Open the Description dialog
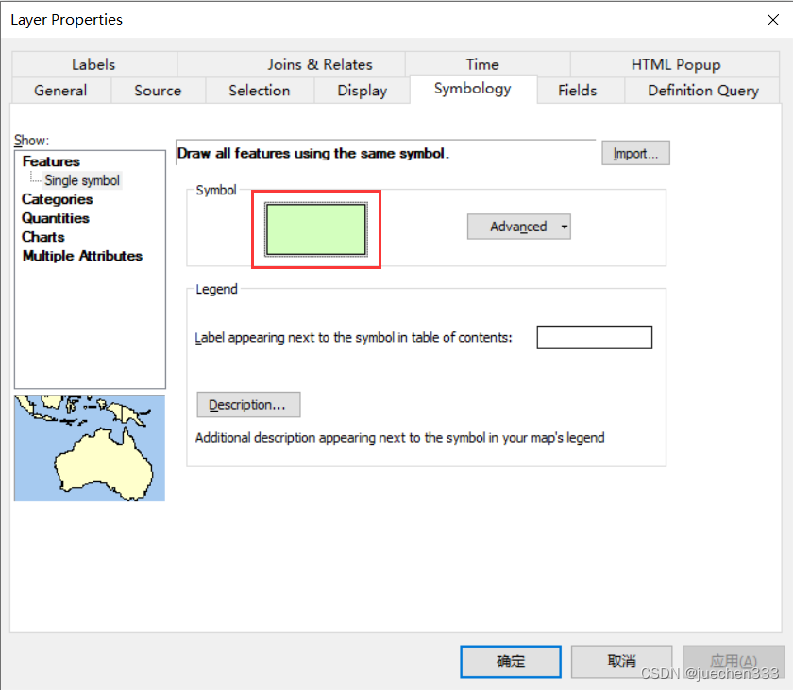 pos(248,404)
